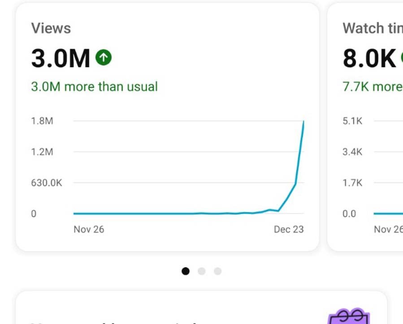Click the green up-arrow icon beside 3.0M
Viewport: 403px width, 324px height.
104,58
